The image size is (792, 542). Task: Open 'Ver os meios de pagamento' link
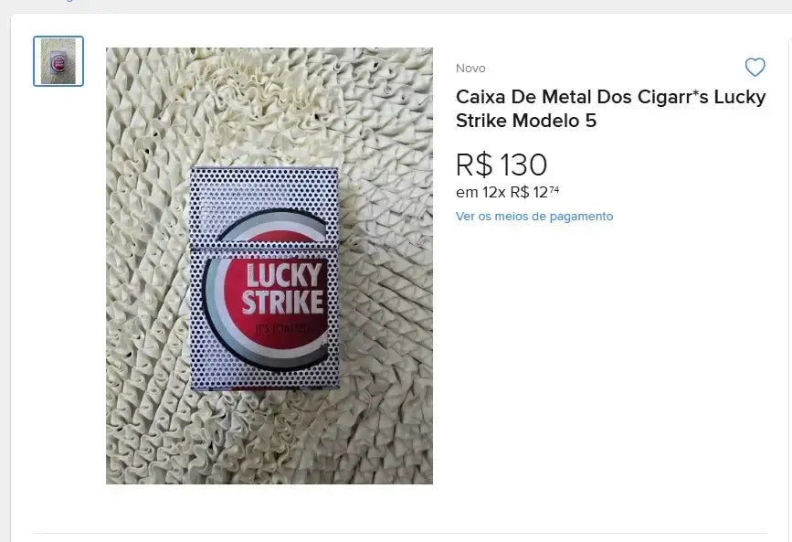tap(534, 217)
